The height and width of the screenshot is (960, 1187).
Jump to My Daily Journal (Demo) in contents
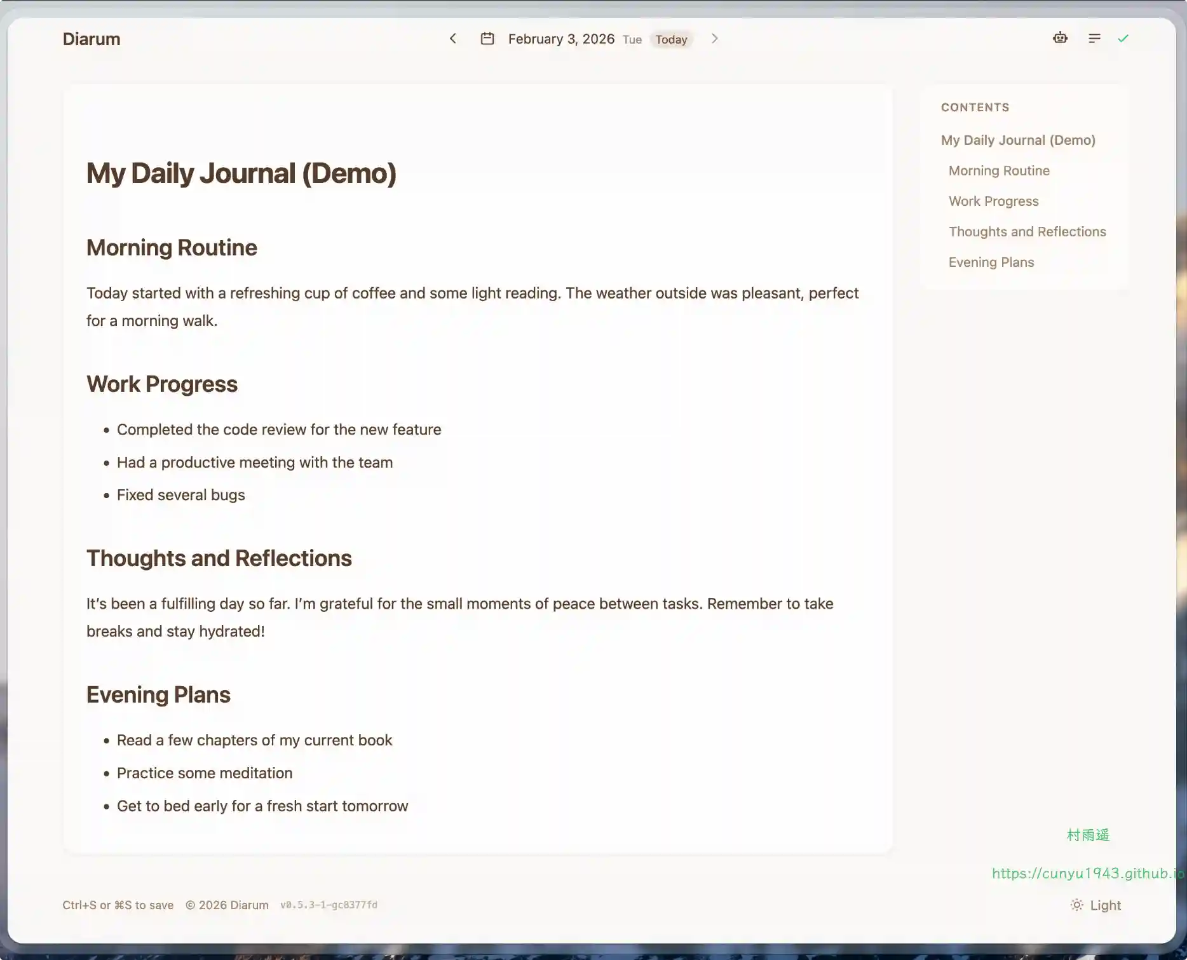point(1018,140)
